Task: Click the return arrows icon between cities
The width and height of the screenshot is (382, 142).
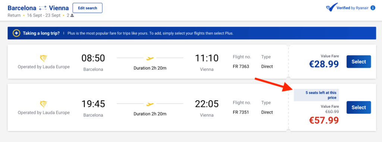Action: click(x=43, y=8)
